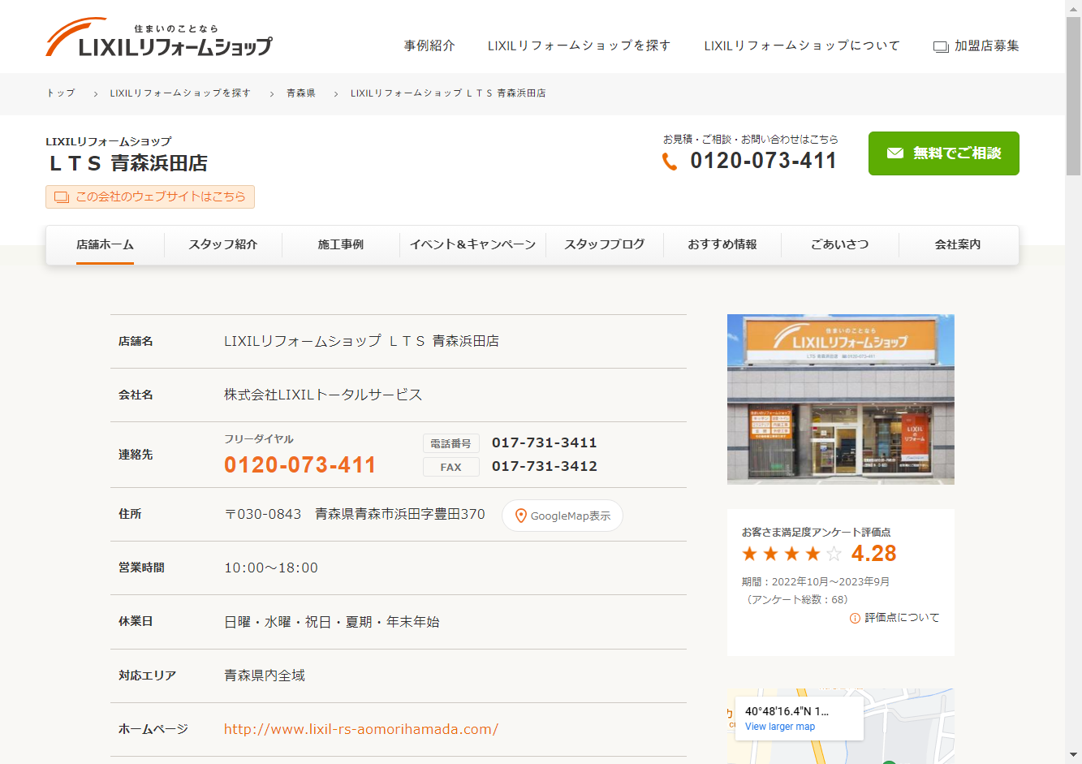
Task: Go to 加盟店募集 page
Action: [x=976, y=45]
